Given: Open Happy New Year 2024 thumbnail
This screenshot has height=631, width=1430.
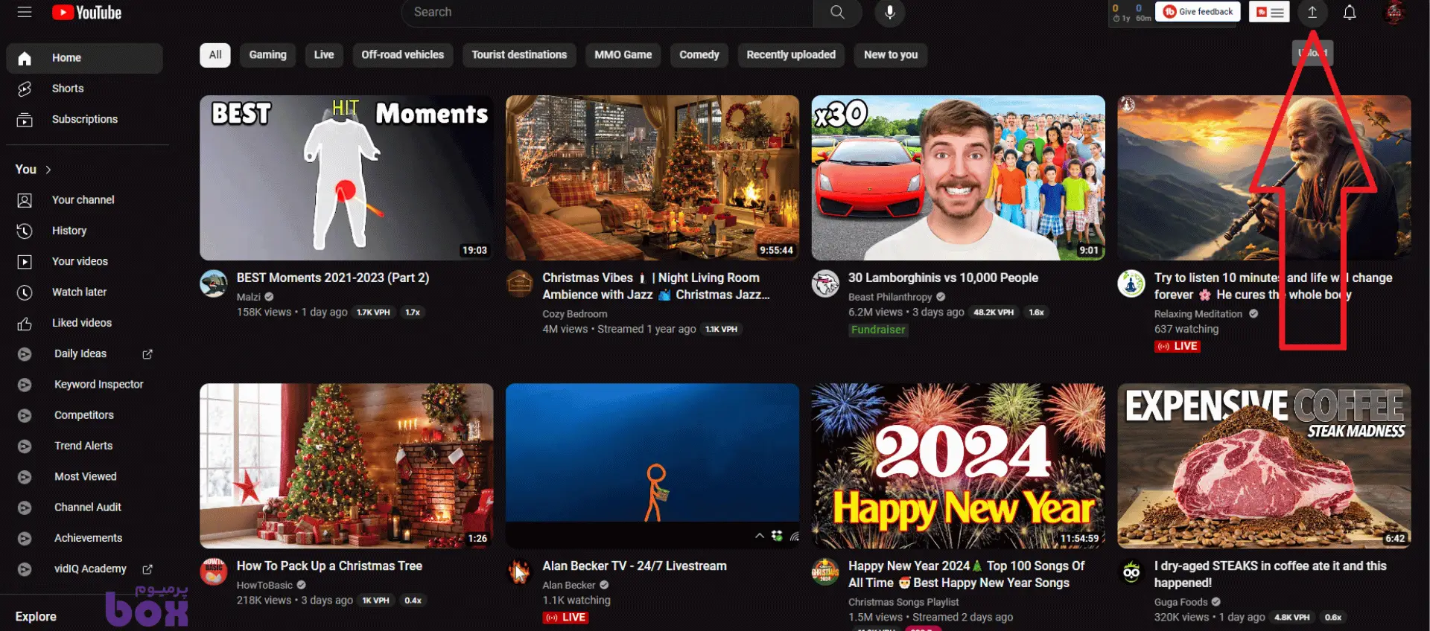Looking at the screenshot, I should click(x=959, y=466).
